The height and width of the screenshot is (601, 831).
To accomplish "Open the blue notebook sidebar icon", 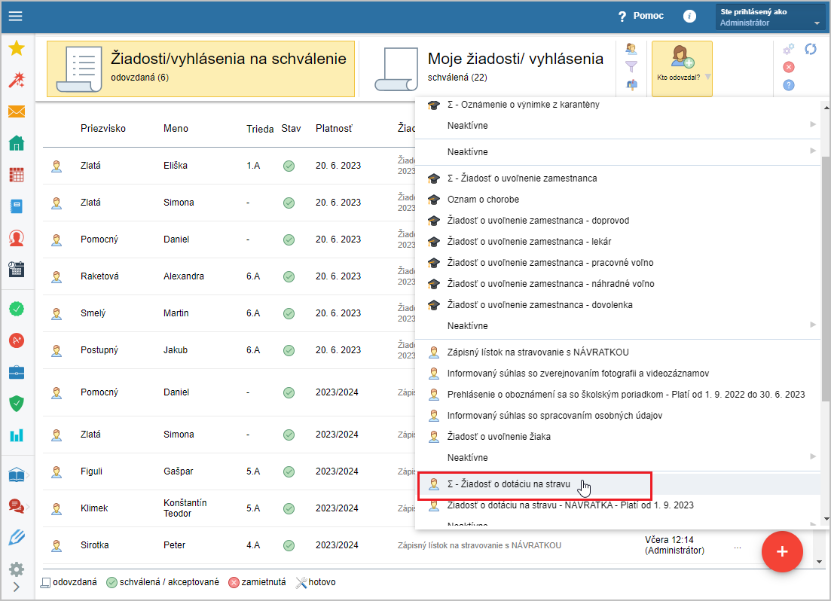I will (x=17, y=206).
